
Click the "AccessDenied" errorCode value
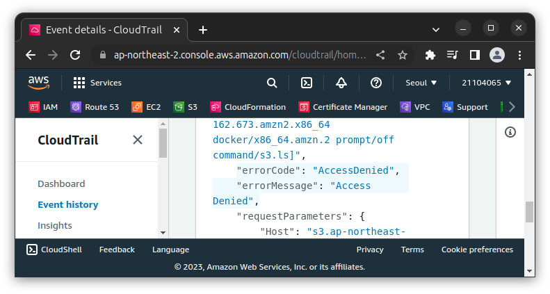(353, 170)
